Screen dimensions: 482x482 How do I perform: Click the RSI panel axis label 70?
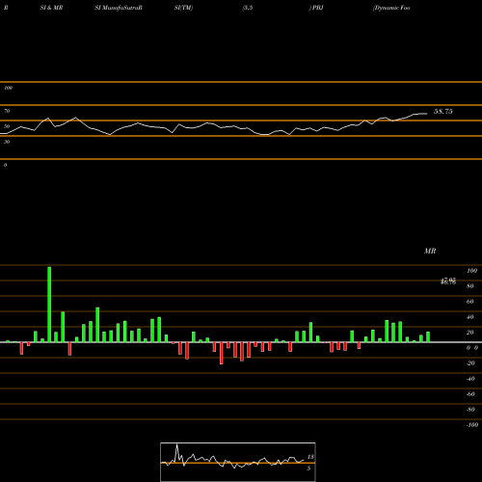[x=7, y=111]
